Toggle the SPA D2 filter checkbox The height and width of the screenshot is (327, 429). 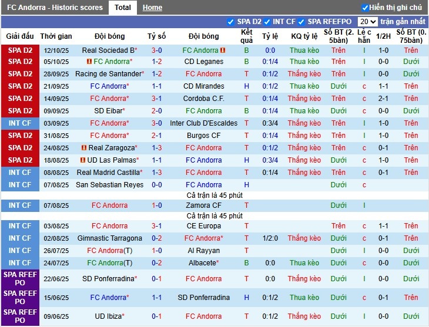coord(230,22)
